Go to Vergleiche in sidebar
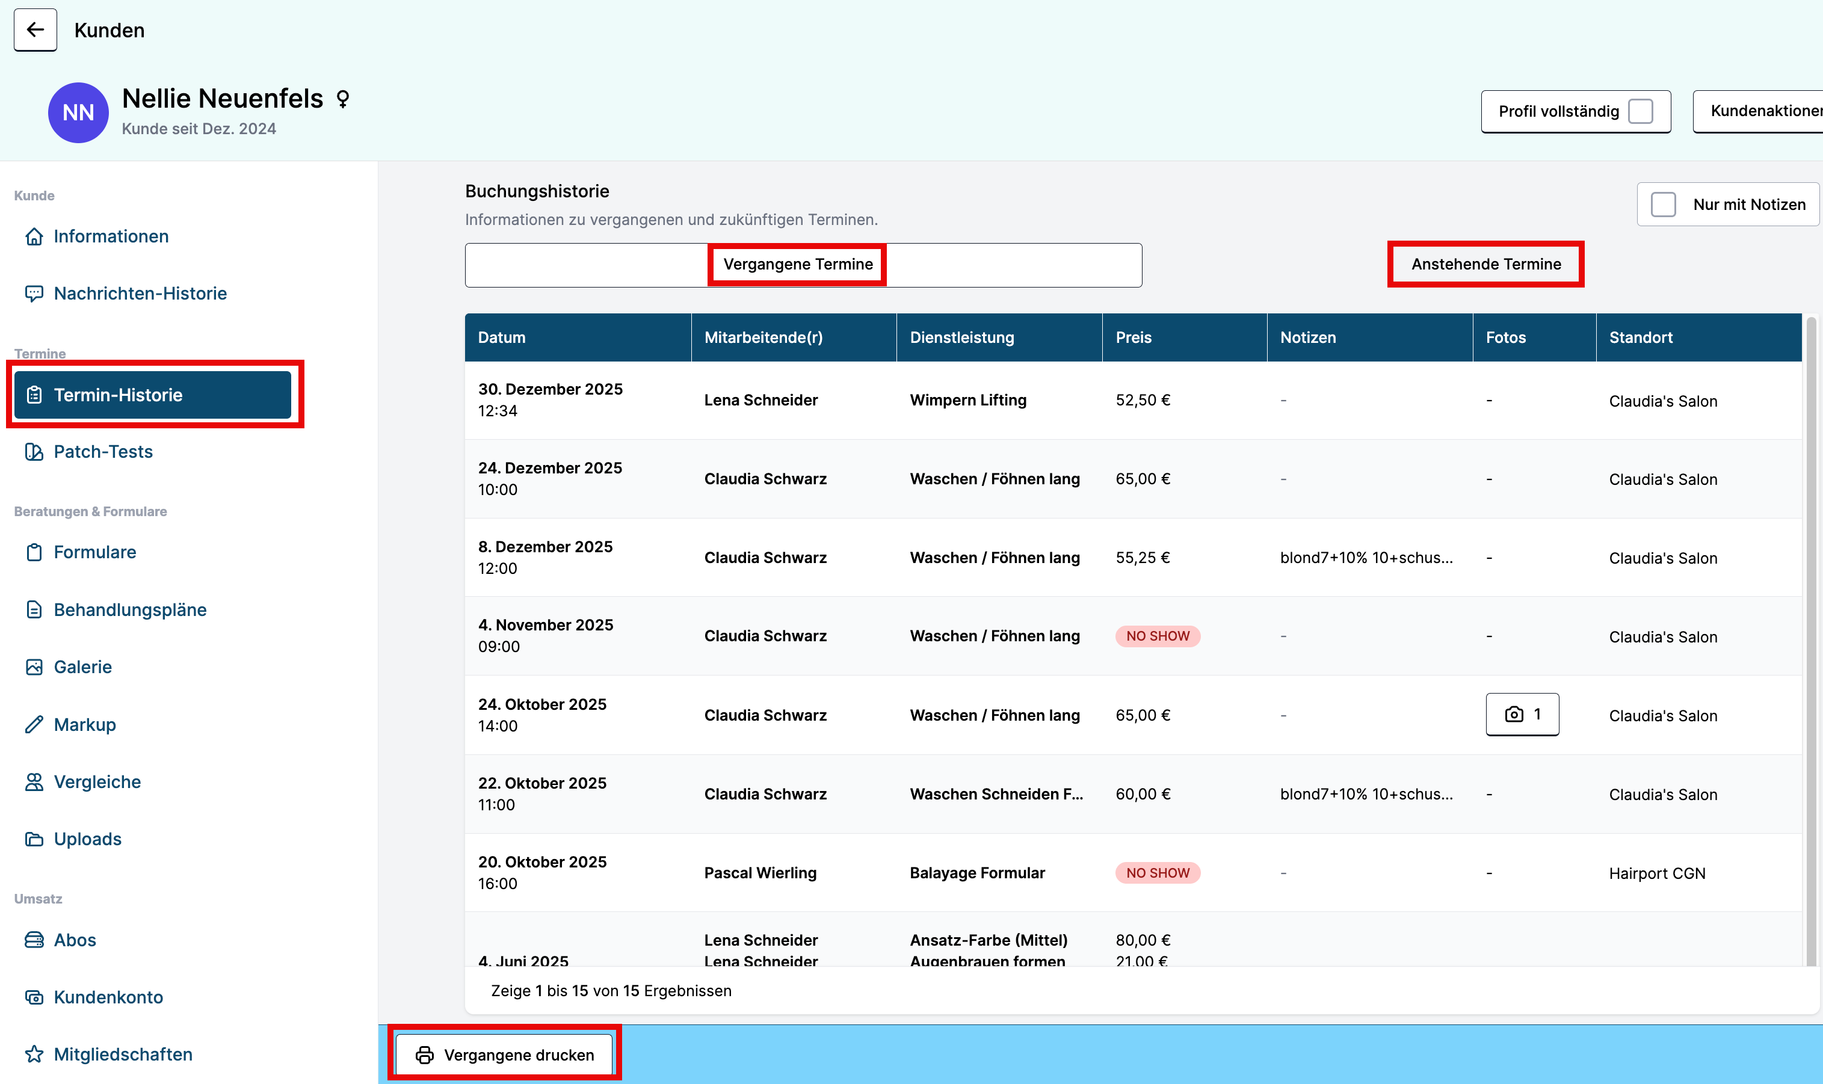Viewport: 1823px width, 1084px height. pos(97,781)
